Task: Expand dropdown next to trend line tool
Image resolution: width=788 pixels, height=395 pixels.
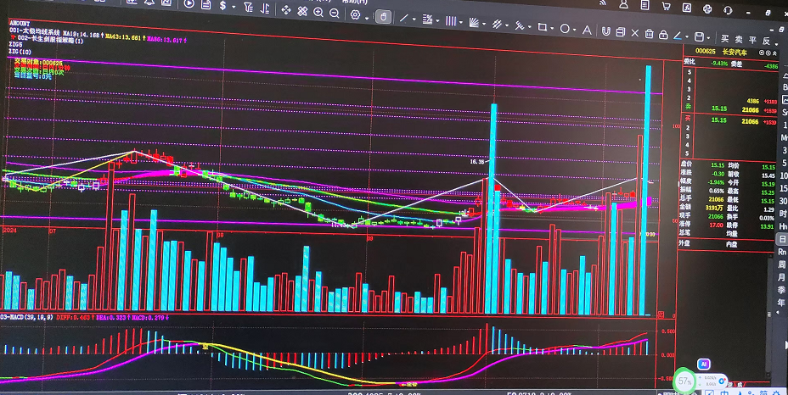Action: [x=414, y=20]
